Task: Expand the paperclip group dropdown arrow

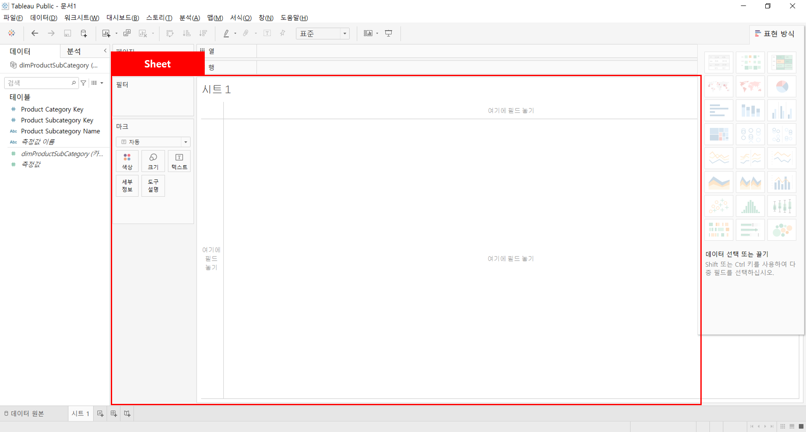Action: [256, 33]
